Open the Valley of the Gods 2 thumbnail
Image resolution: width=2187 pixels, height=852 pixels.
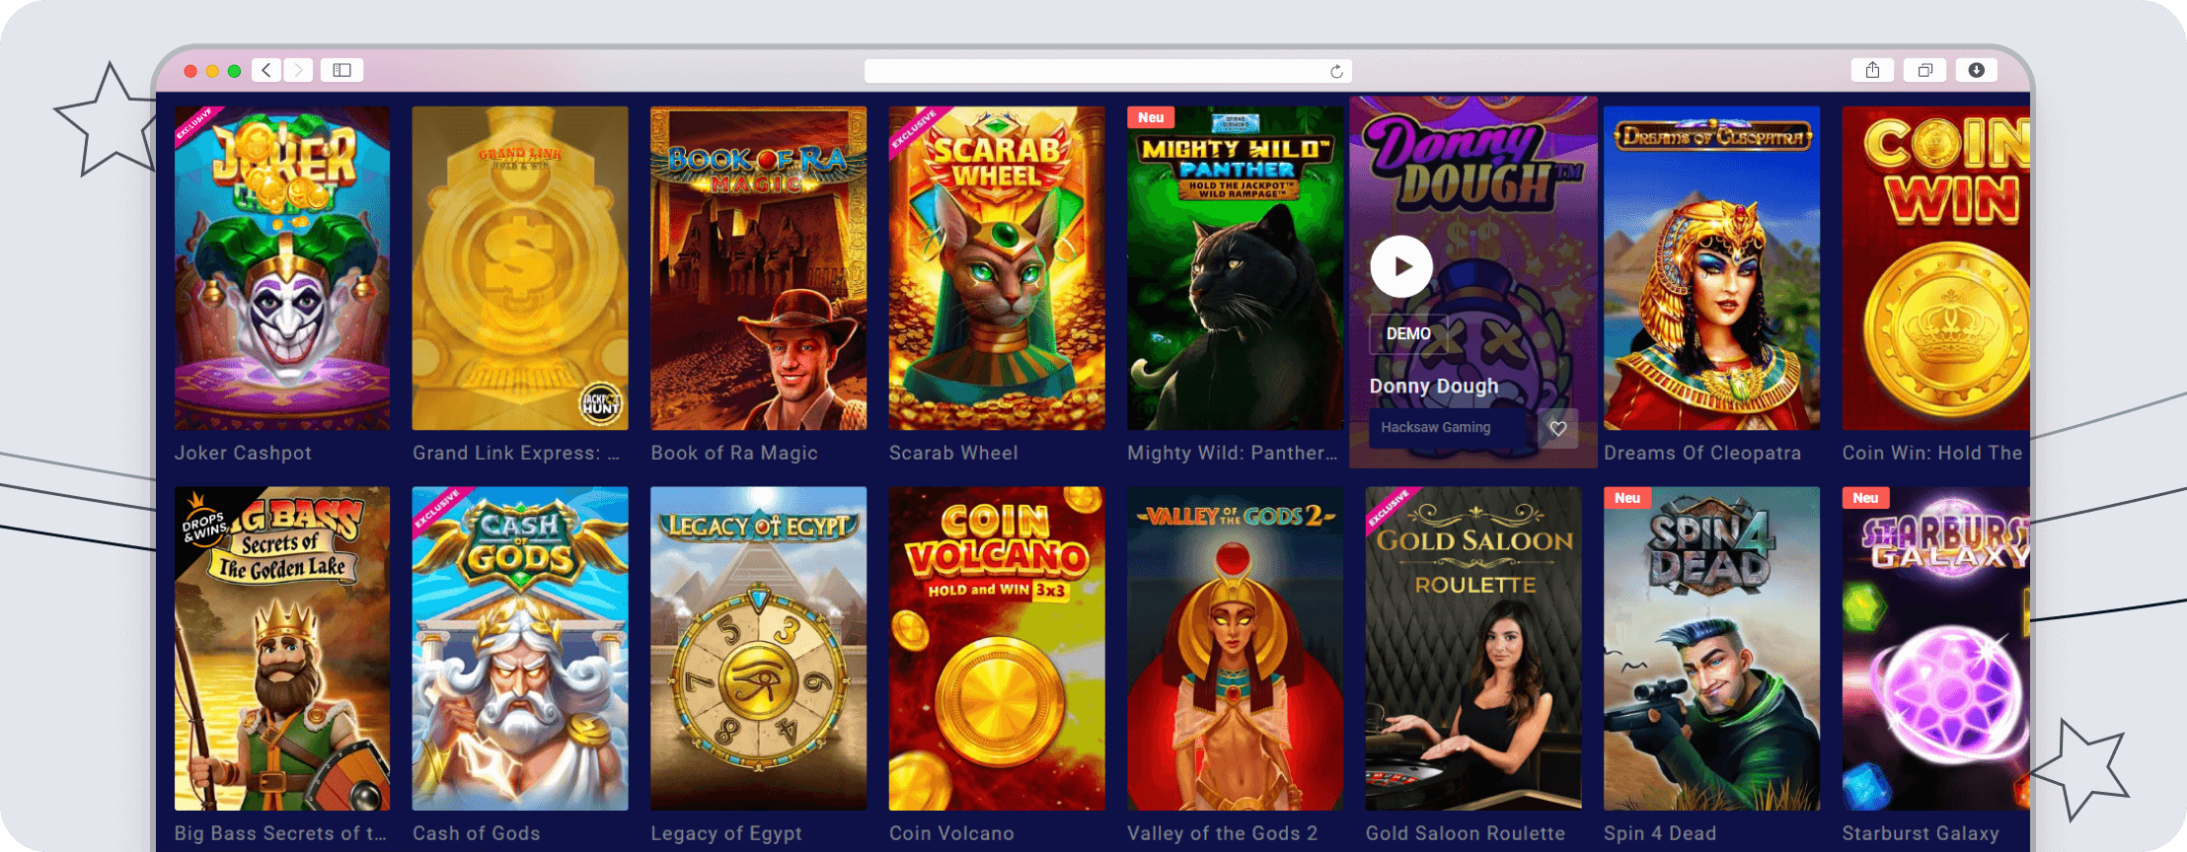click(1236, 649)
